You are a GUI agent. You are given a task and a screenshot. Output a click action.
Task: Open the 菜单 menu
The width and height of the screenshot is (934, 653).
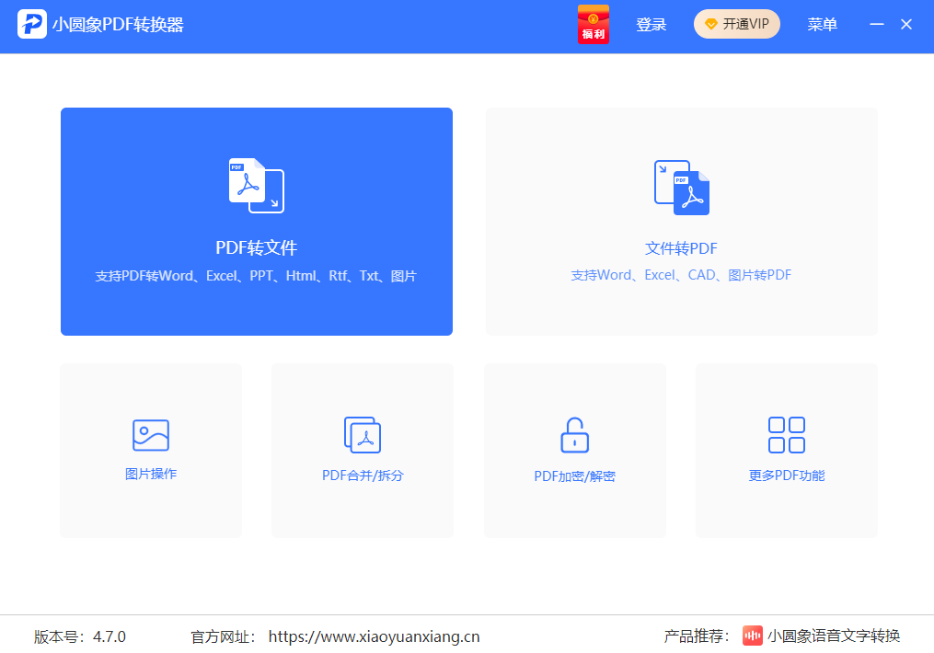[822, 24]
